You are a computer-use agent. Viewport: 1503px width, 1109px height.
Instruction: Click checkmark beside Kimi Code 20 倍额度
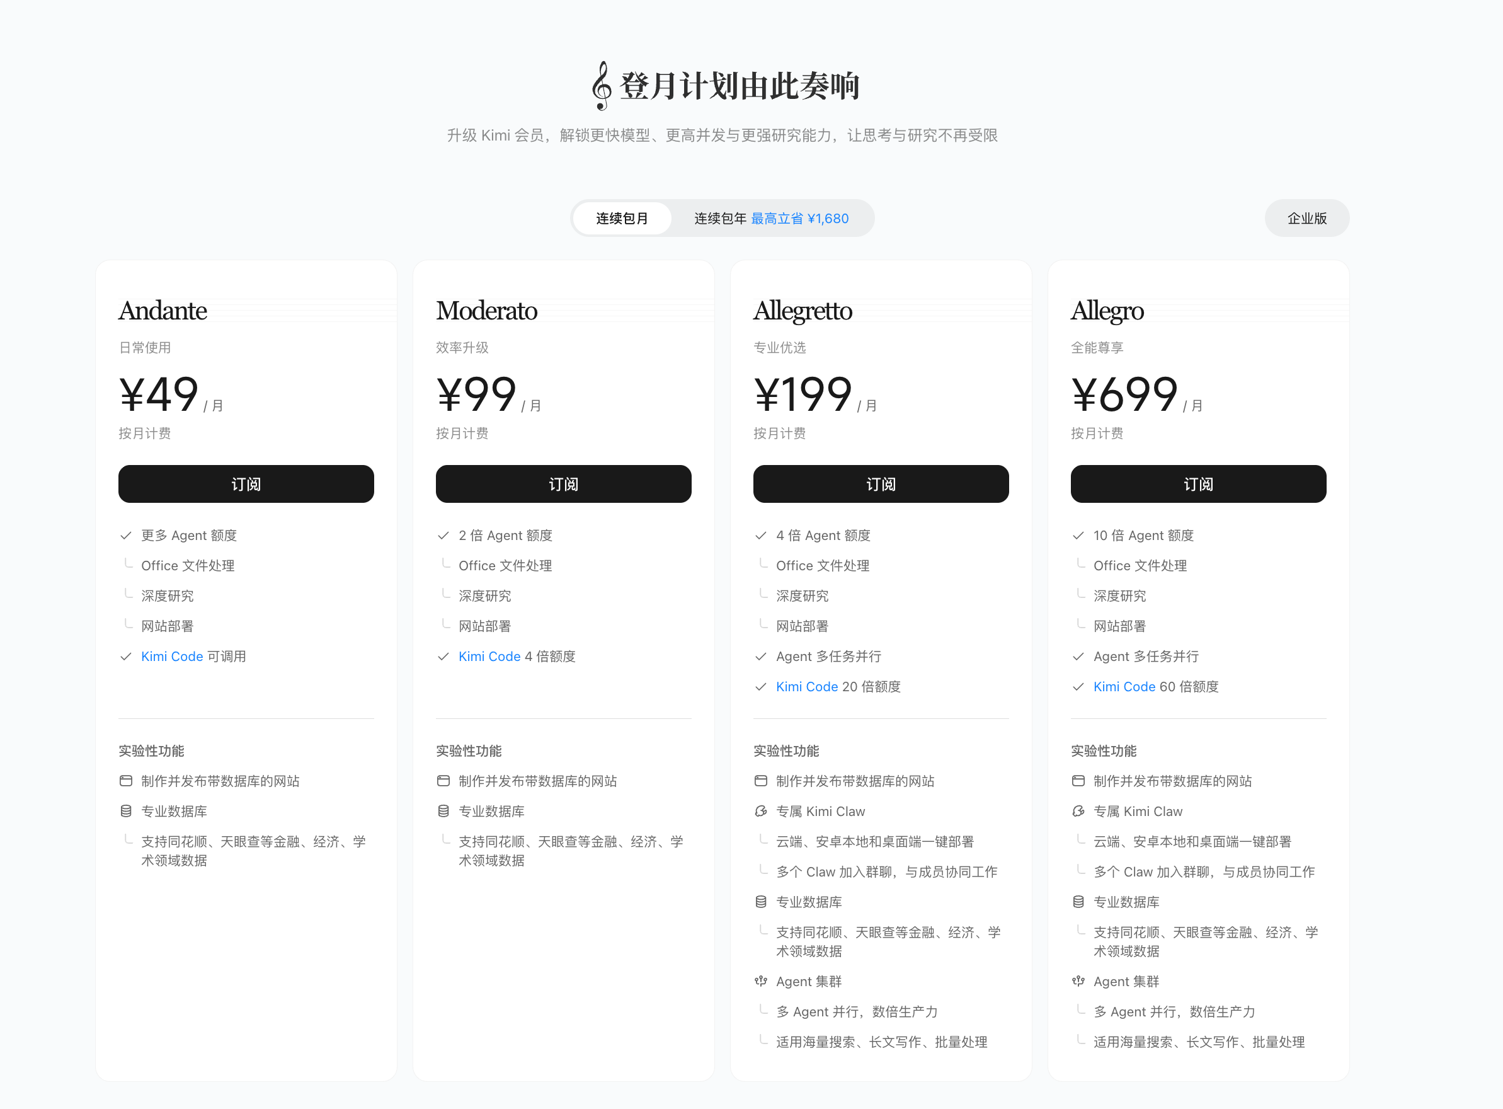click(760, 687)
